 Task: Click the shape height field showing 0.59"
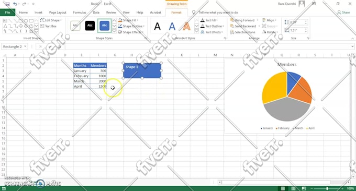[x=297, y=22]
